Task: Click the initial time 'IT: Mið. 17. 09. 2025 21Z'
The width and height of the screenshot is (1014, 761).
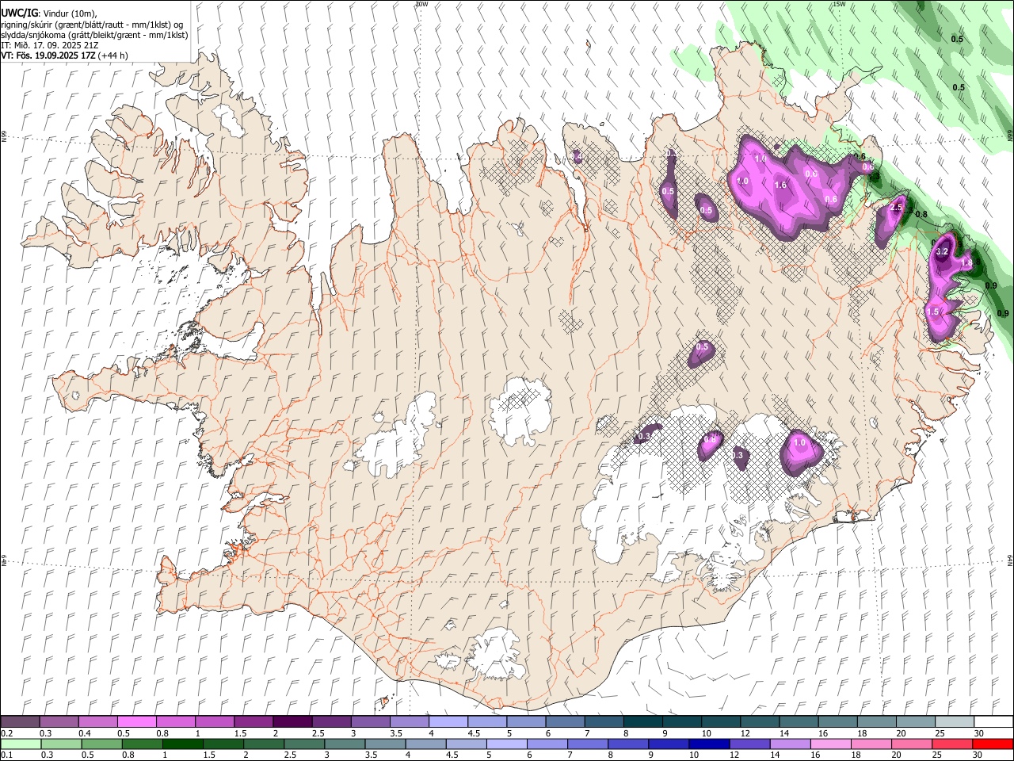Action: [50, 45]
